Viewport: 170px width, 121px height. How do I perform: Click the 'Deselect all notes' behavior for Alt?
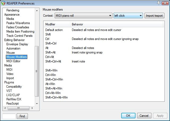pyautogui.click(x=83, y=48)
